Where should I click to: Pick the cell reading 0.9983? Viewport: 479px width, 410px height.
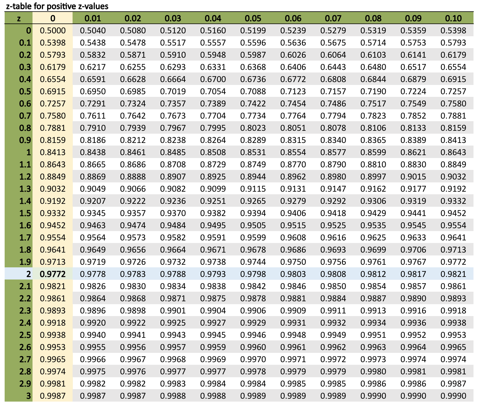tap(173, 384)
